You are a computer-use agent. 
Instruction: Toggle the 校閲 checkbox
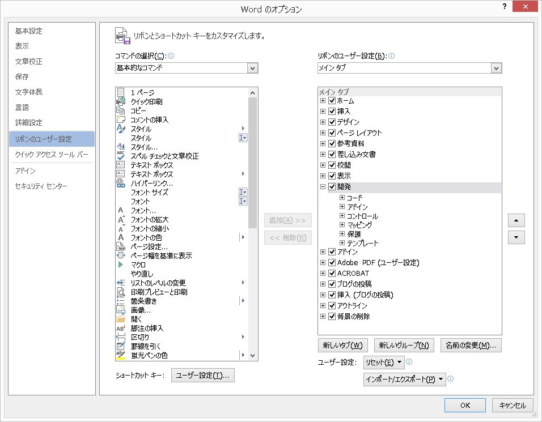coord(332,165)
